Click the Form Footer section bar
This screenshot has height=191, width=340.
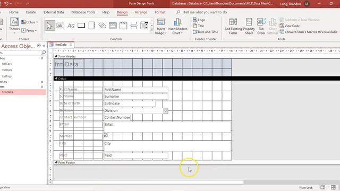pyautogui.click(x=197, y=163)
